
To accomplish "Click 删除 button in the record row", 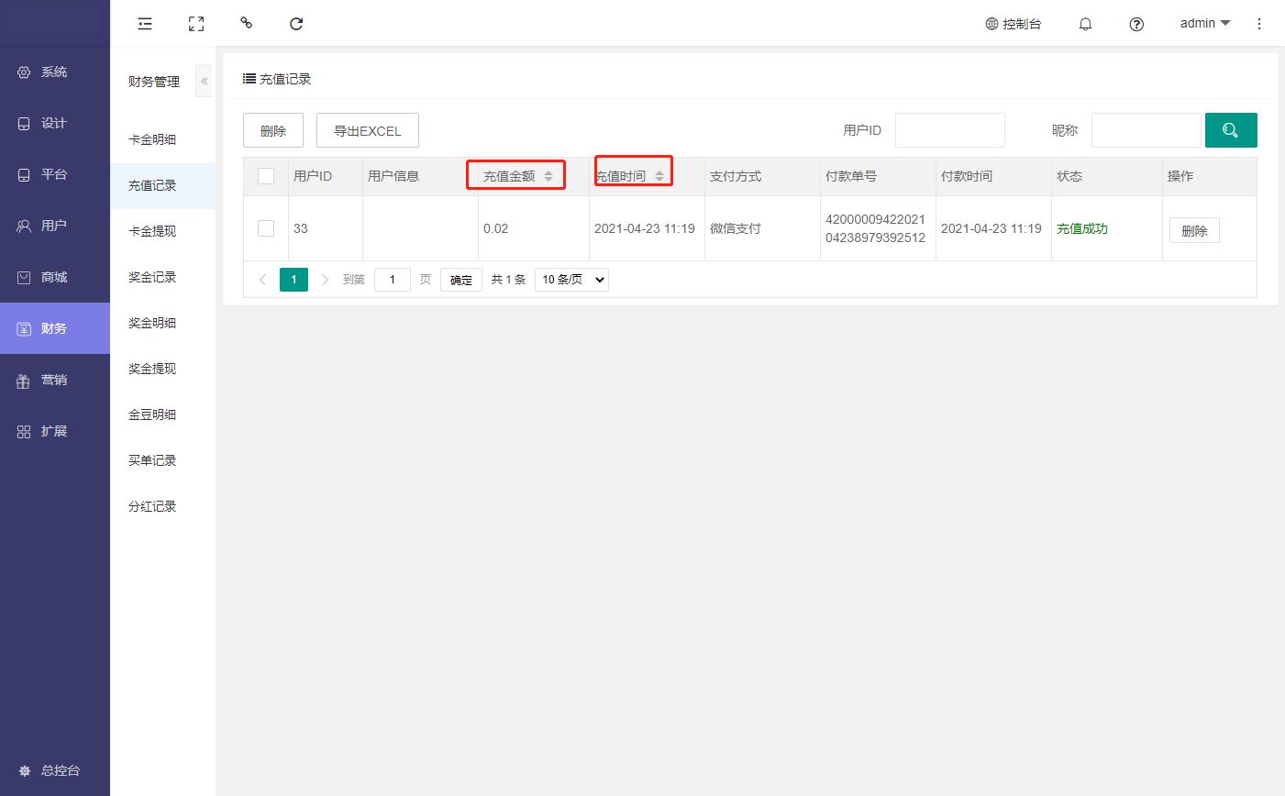I will point(1193,231).
